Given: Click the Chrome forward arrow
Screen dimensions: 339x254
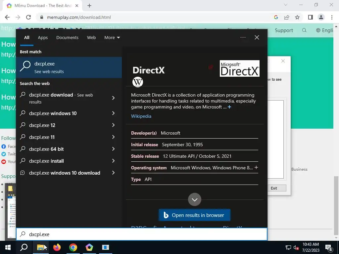Looking at the screenshot, I should coord(18,17).
